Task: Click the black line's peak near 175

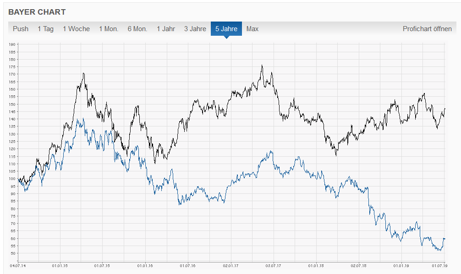Action: 262,66
